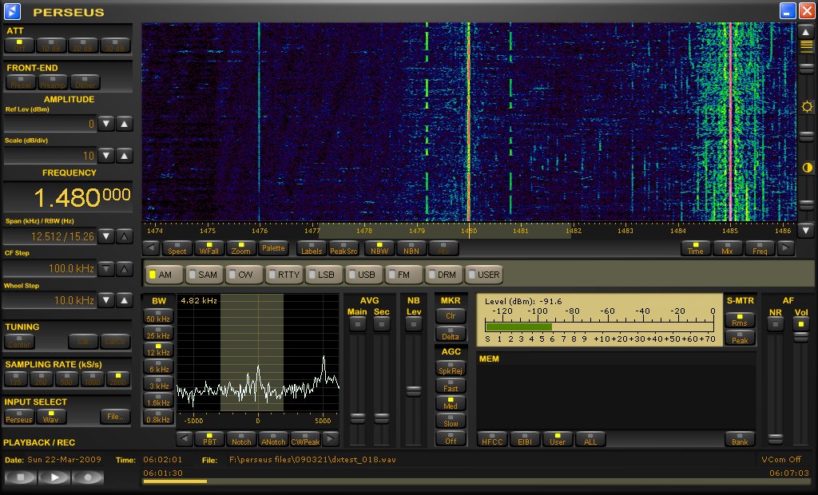
Task: Switch display to Spect view
Action: tap(177, 248)
